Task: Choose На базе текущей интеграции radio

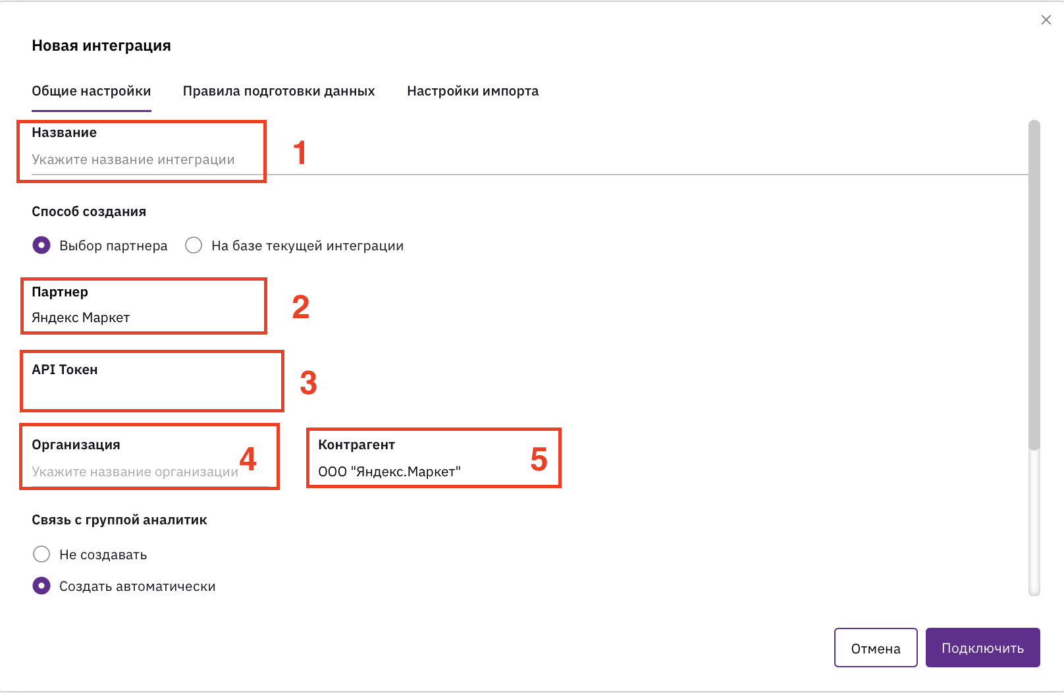Action: click(194, 245)
